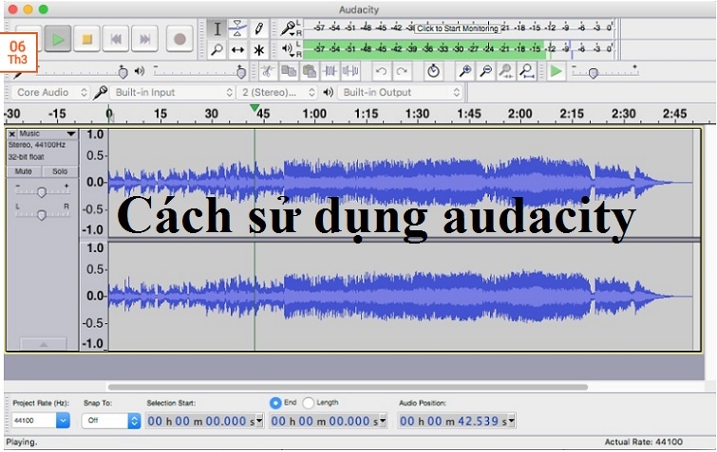Screen dimensions: 717x452
Task: Open the Audio Position time format arrow
Action: click(x=512, y=420)
